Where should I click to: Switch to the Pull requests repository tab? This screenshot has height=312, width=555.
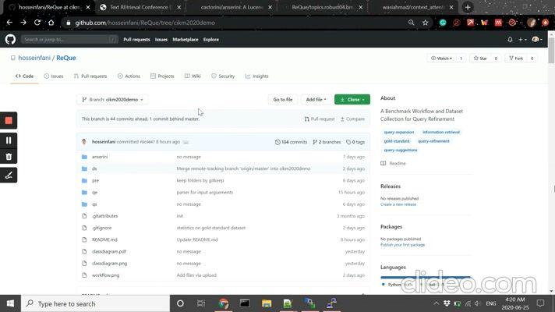tap(90, 76)
